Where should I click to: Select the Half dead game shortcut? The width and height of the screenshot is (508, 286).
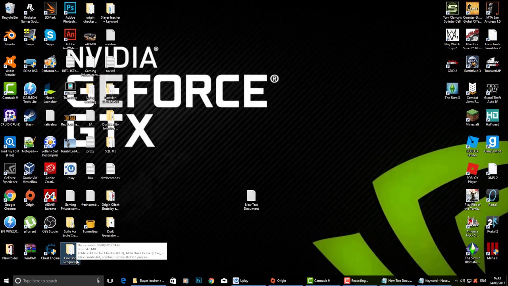point(493,118)
